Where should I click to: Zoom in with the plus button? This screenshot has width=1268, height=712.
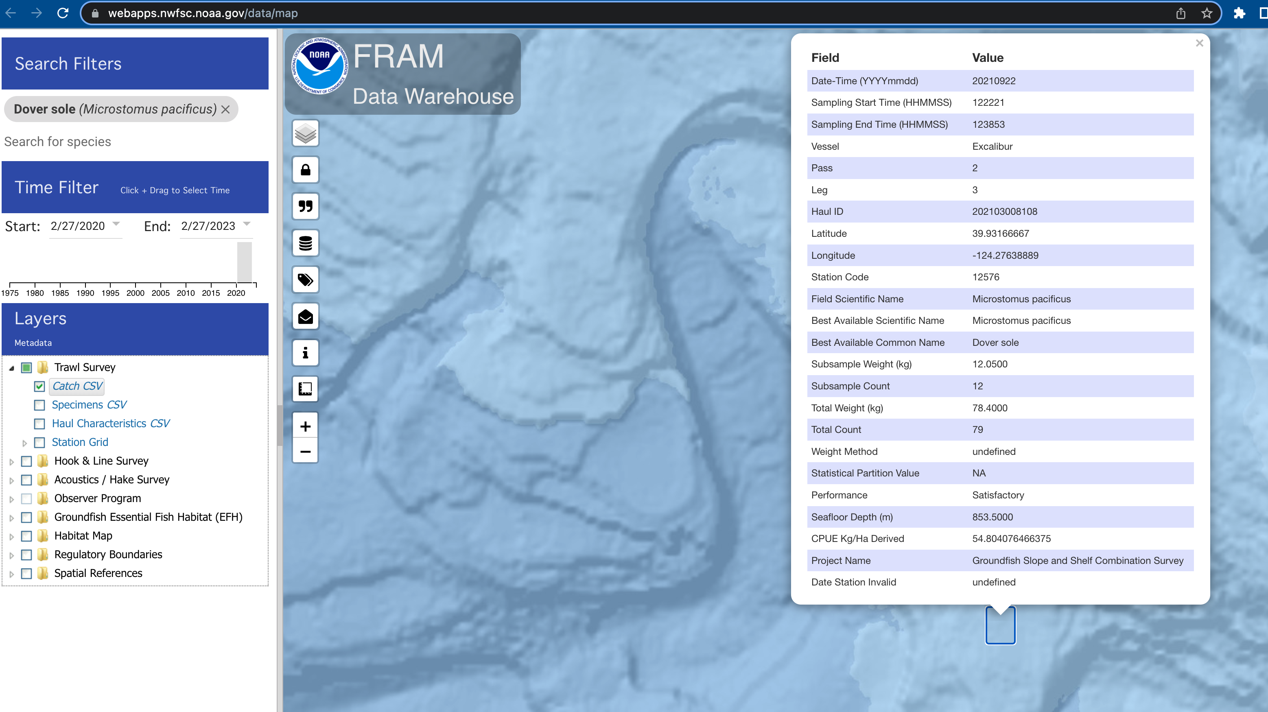click(305, 426)
